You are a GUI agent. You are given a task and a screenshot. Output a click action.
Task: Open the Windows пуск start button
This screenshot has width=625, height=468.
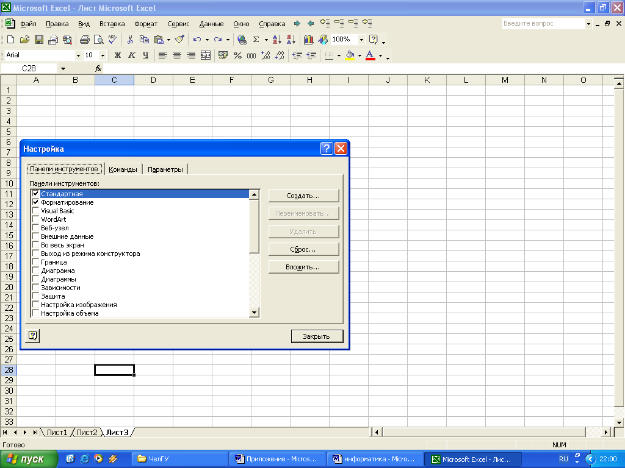[28, 459]
